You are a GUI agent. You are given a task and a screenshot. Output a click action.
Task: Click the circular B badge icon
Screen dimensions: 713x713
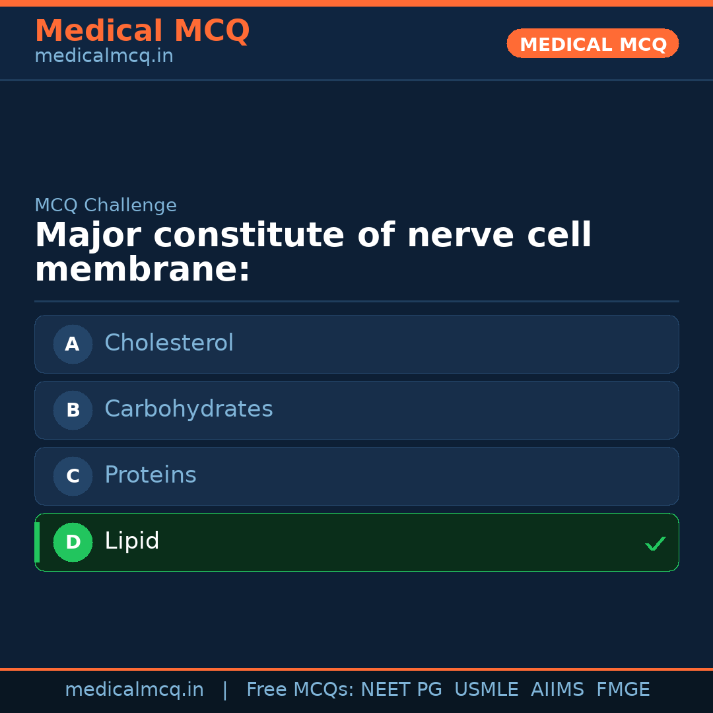point(73,410)
